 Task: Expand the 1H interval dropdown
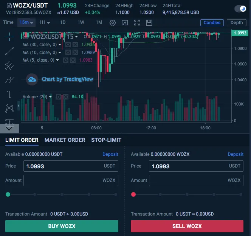[45, 23]
